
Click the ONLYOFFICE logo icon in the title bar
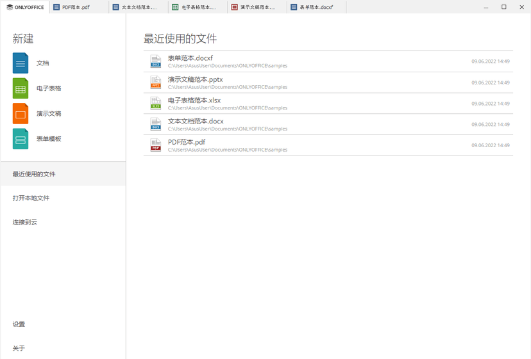pos(10,7)
